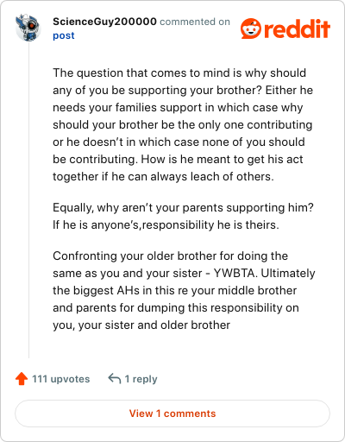Click the Reddit Snoo mascot logo
The image size is (345, 442).
click(251, 28)
